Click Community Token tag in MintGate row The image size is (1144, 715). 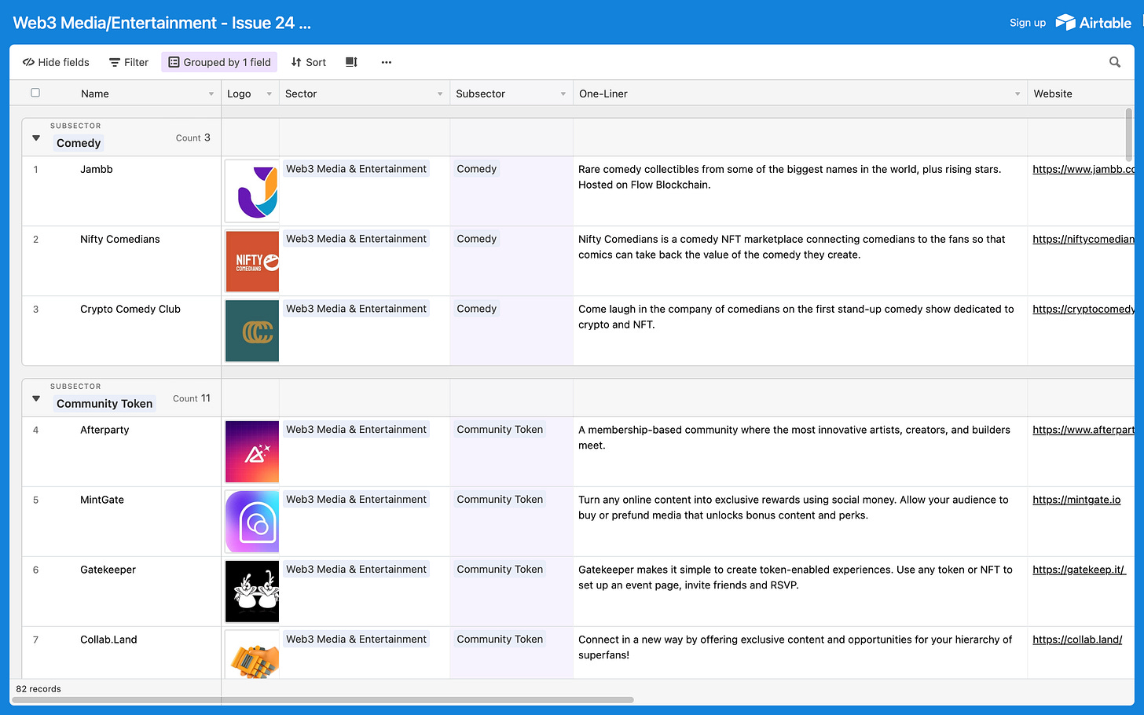[500, 500]
